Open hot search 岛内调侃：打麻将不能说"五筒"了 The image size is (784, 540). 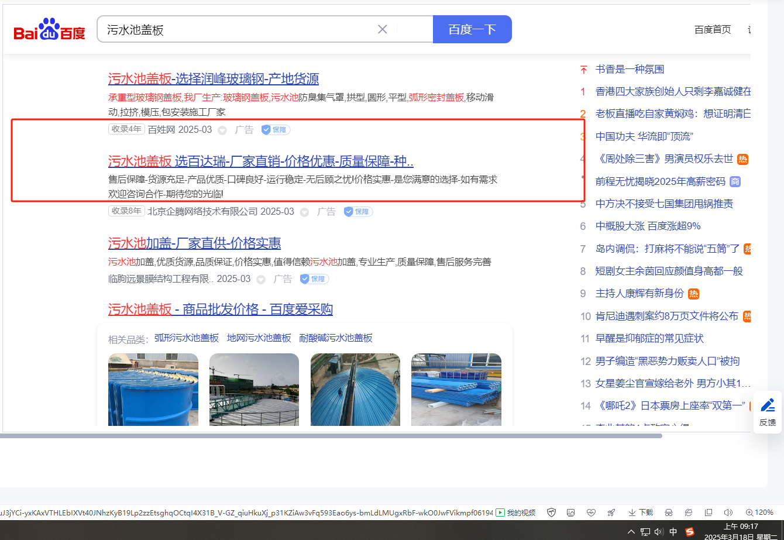(x=668, y=249)
